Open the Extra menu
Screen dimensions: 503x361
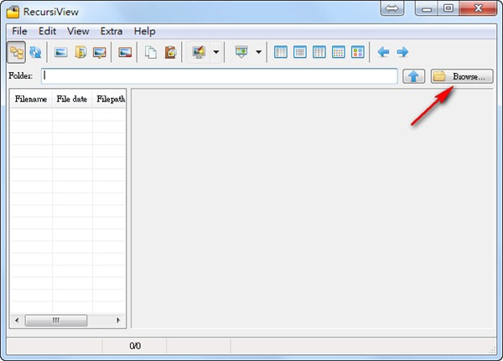coord(111,31)
